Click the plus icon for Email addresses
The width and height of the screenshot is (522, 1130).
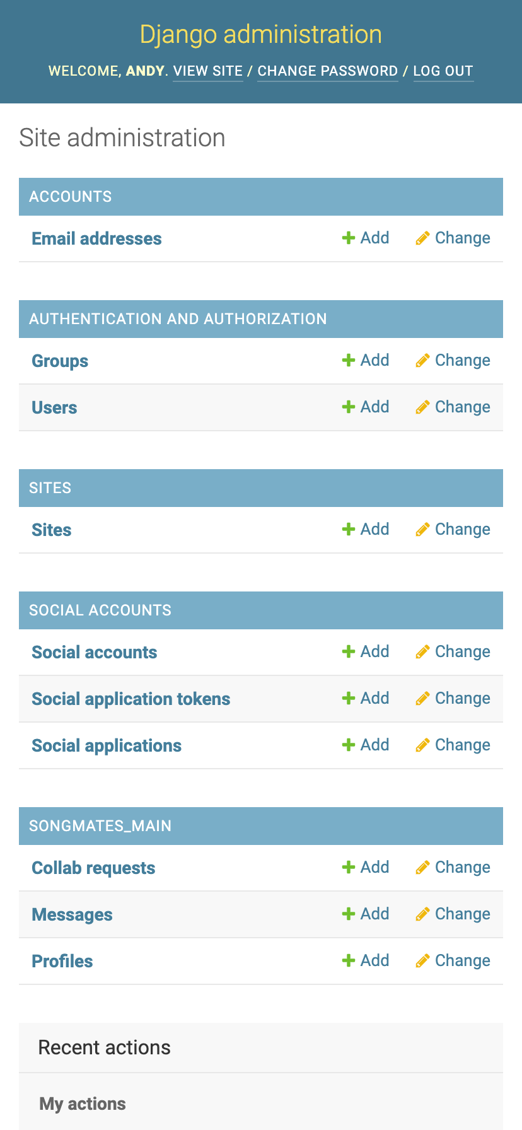click(x=348, y=238)
